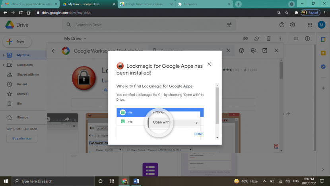This screenshot has width=330, height=186.
Task: Open Marketplace settings gear
Action: click(253, 51)
